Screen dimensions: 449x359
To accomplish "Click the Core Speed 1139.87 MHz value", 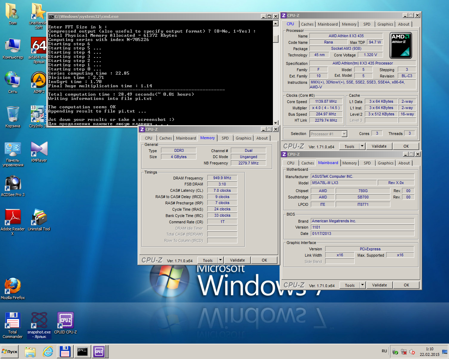I will coord(326,101).
